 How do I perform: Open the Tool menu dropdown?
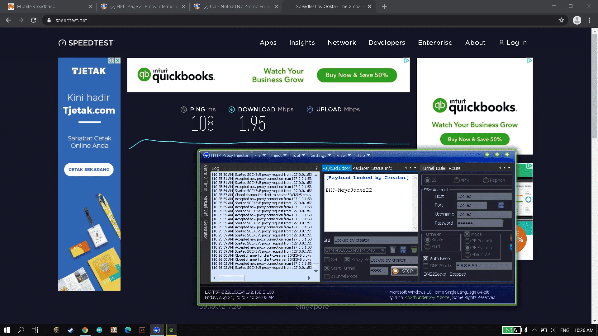tap(299, 155)
